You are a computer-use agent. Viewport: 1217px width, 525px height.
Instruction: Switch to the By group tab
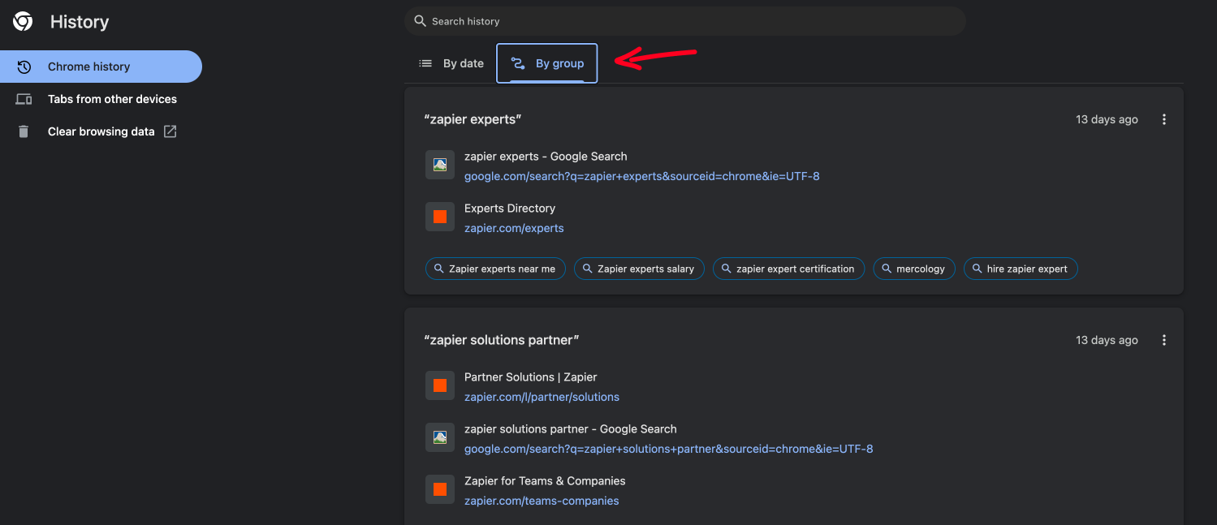(547, 63)
